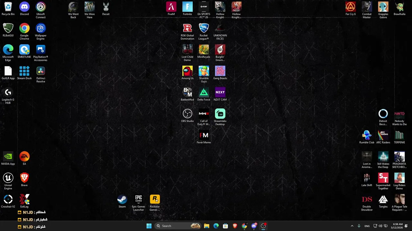Image resolution: width=412 pixels, height=231 pixels.
Task: Select the MiniRoyale game icon
Action: [204, 51]
